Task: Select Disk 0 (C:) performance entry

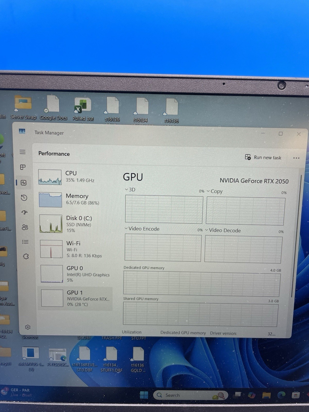Action: pyautogui.click(x=76, y=224)
